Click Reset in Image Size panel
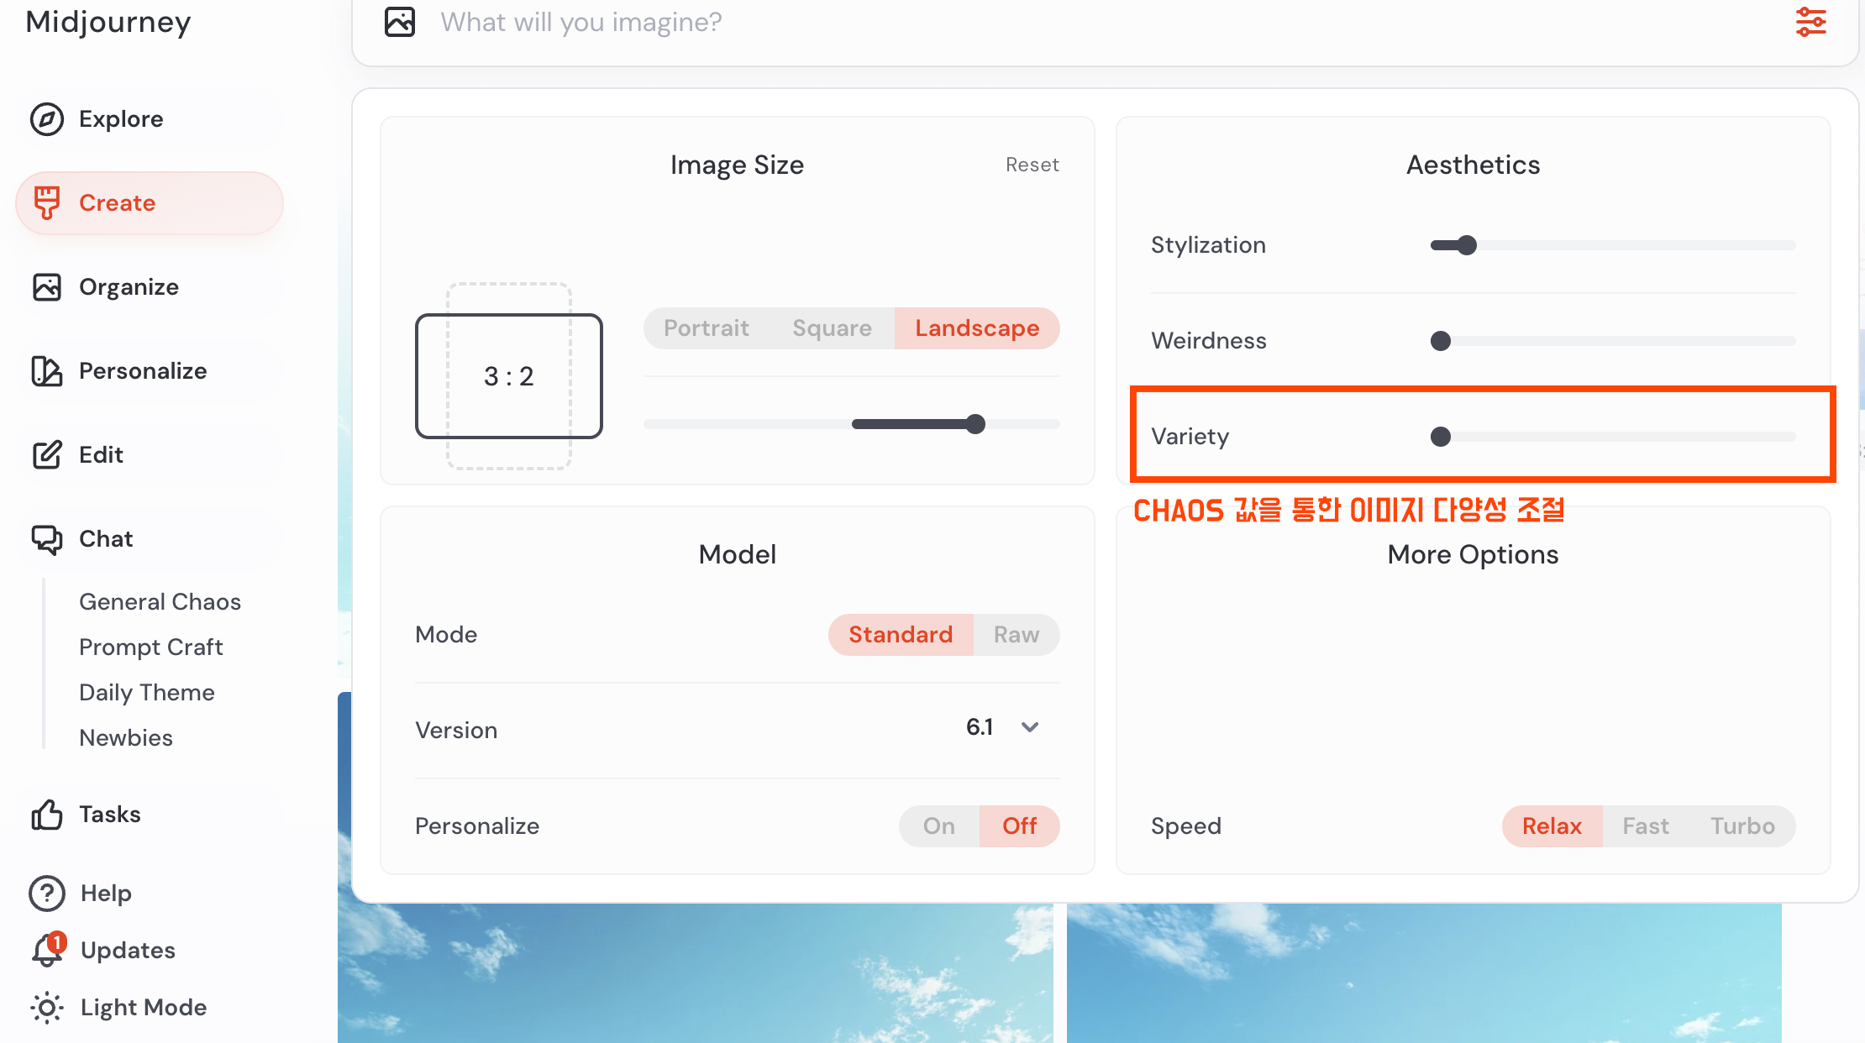Screen dimensions: 1865x1043 click(x=1032, y=165)
